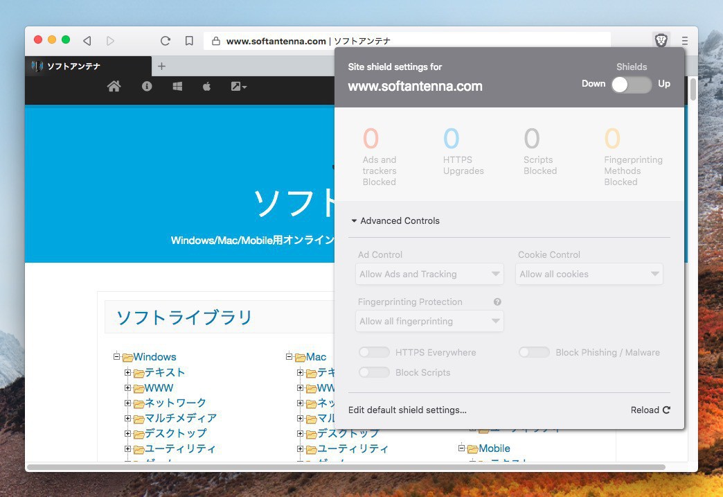The image size is (723, 497).
Task: Toggle the HTTPS Everywhere switch
Action: (374, 353)
